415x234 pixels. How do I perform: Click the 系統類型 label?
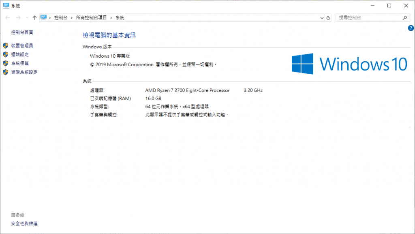point(99,107)
